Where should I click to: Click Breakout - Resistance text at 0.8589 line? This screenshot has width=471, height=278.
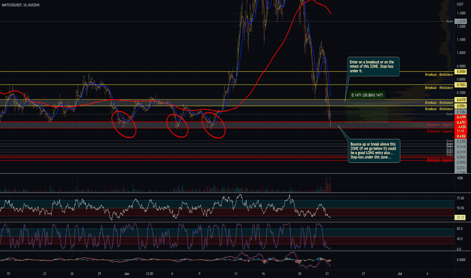point(439,74)
